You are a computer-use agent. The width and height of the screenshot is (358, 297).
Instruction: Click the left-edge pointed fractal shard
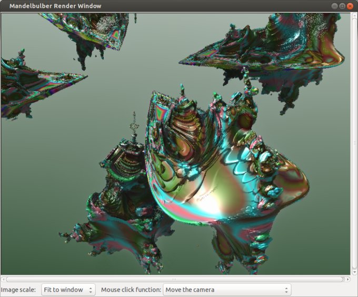click(32, 84)
